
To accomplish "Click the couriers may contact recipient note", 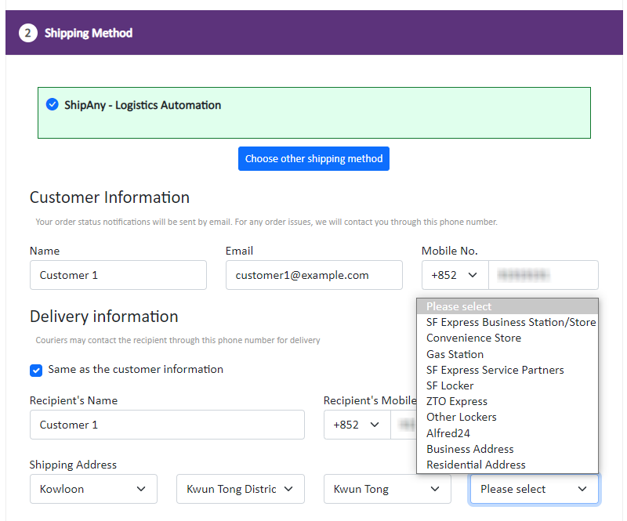I will point(178,340).
